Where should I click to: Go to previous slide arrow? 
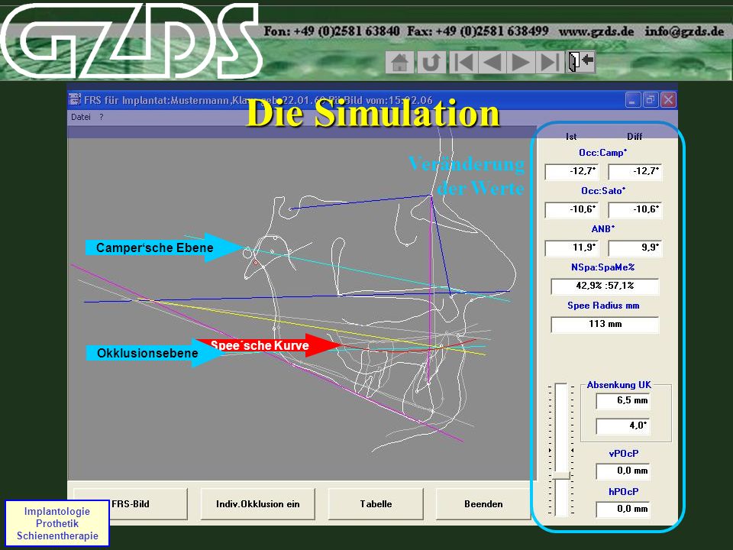492,62
